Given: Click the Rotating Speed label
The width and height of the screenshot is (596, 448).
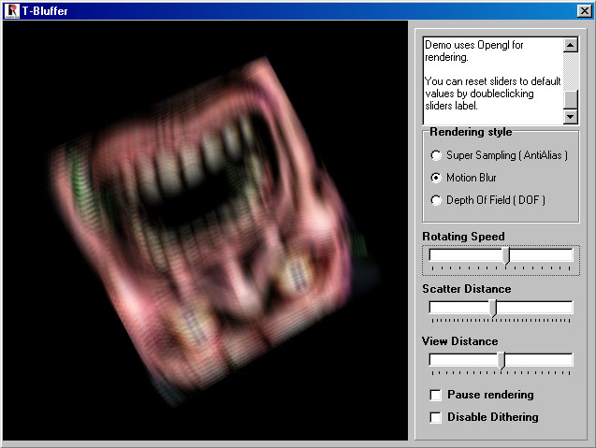Looking at the screenshot, I should click(463, 237).
